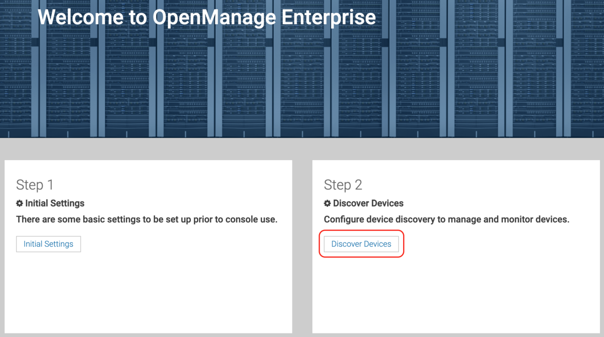This screenshot has width=604, height=337.
Task: Click gear icon beside Discover Devices heading
Action: click(x=328, y=204)
